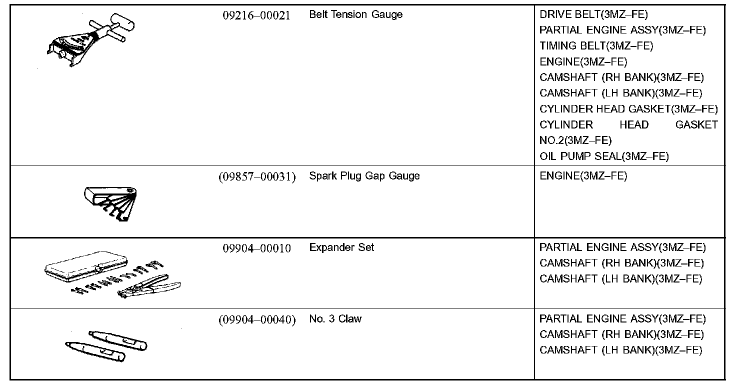Select part number 09904-00010
Image resolution: width=736 pixels, height=386 pixels.
coord(256,248)
